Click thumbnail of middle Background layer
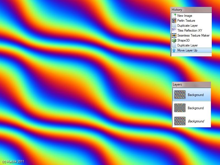220x165 pixels. point(180,108)
